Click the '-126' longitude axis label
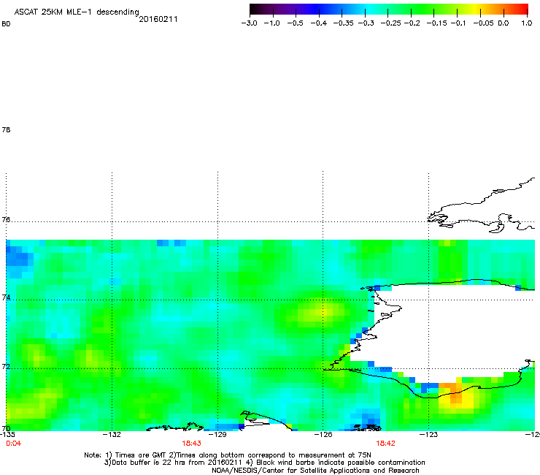The image size is (540, 475). pyautogui.click(x=323, y=435)
